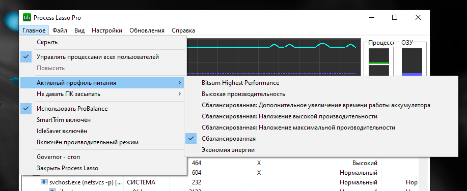467x191 pixels.
Task: Close the Process Lasso window
Action: coord(418,18)
